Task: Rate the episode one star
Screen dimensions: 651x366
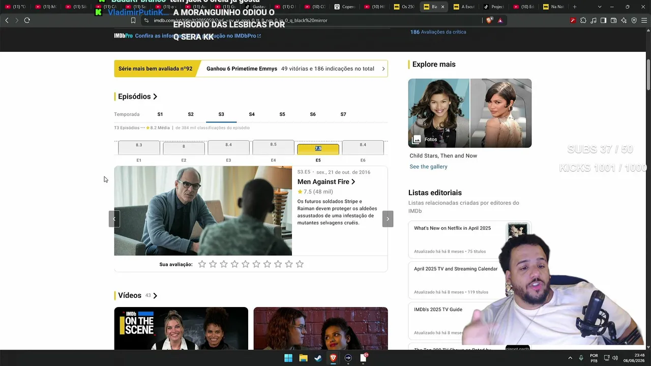Action: click(x=202, y=264)
